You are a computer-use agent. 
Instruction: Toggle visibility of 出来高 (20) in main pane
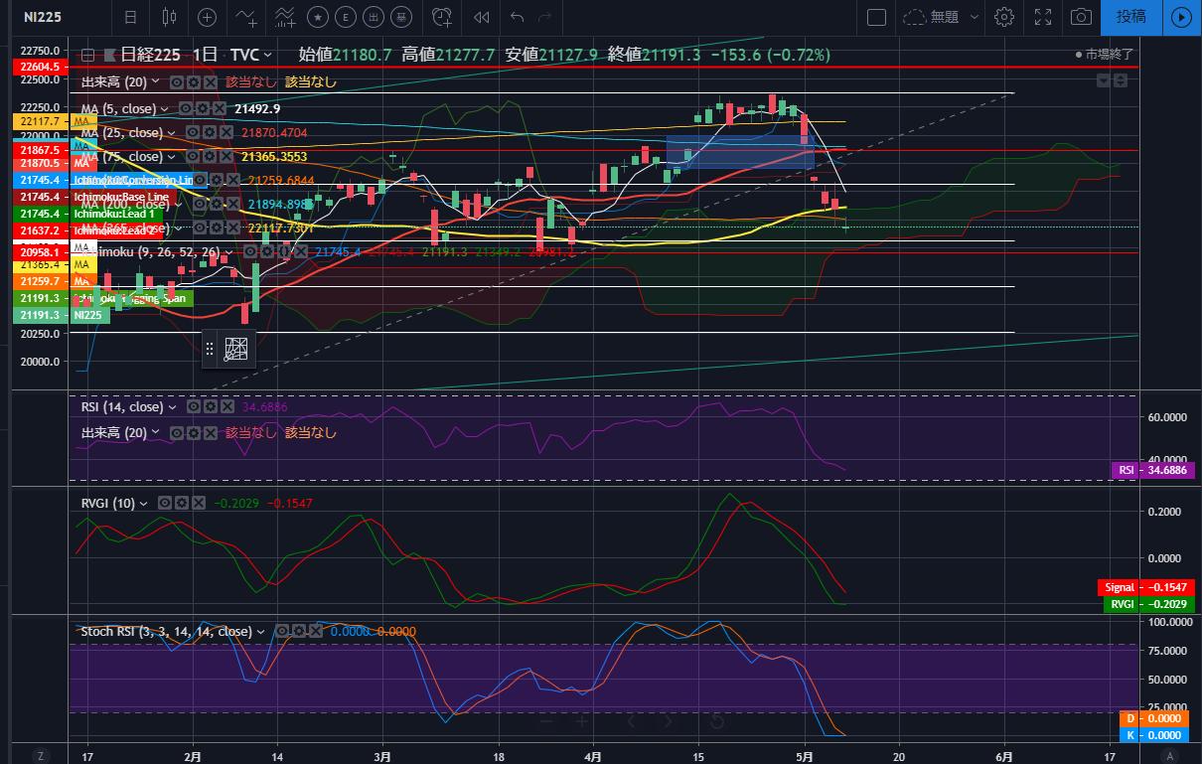point(177,82)
